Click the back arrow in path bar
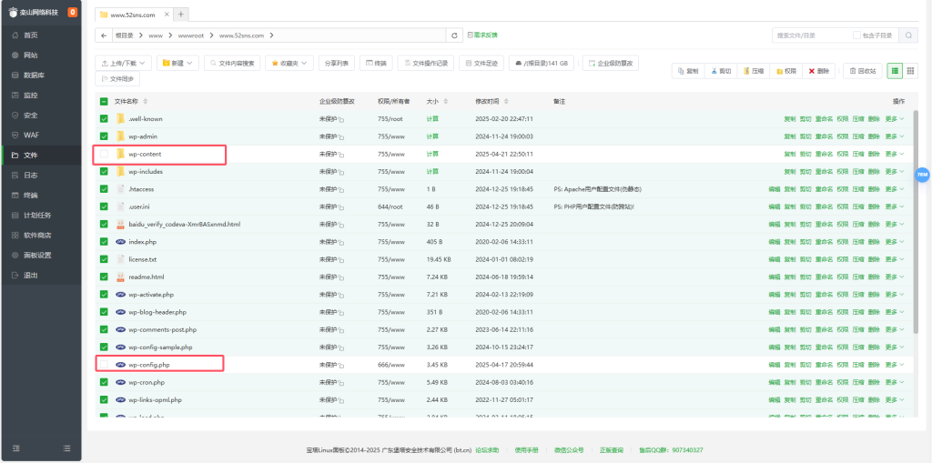 click(104, 35)
